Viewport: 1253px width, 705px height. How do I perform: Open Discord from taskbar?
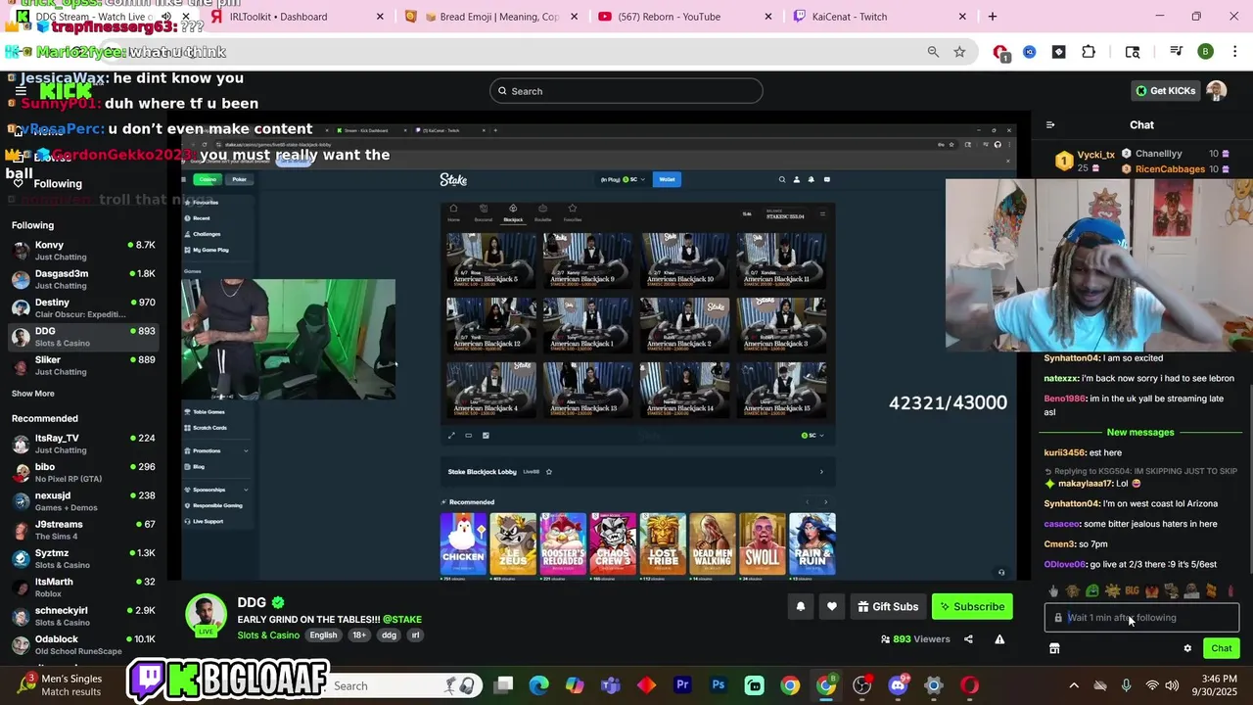(898, 685)
